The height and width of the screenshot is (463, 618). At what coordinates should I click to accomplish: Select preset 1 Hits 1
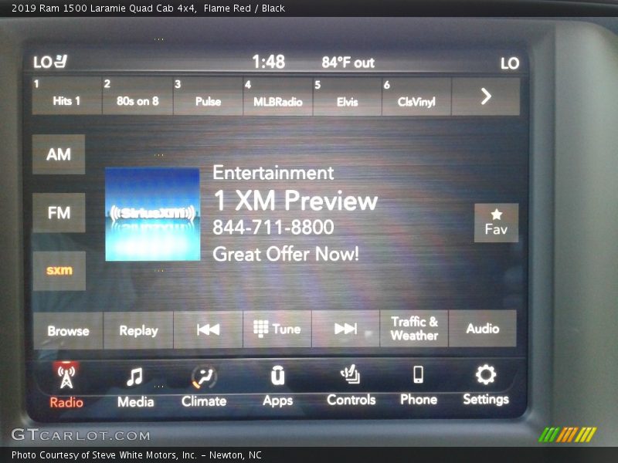(x=66, y=96)
